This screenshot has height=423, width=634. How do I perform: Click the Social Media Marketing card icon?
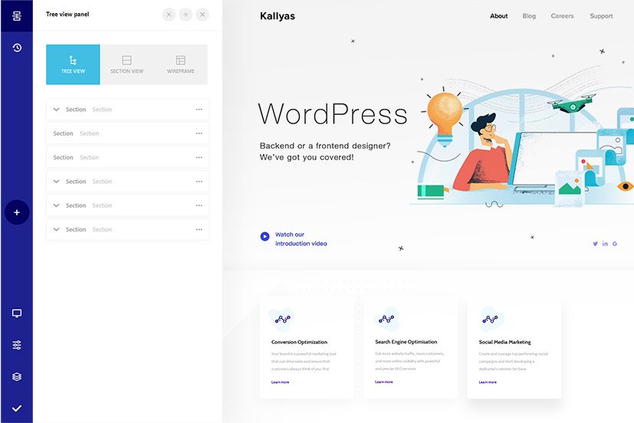click(x=490, y=320)
